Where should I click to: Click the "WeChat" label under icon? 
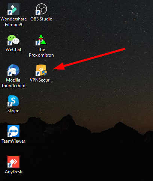tap(13, 50)
